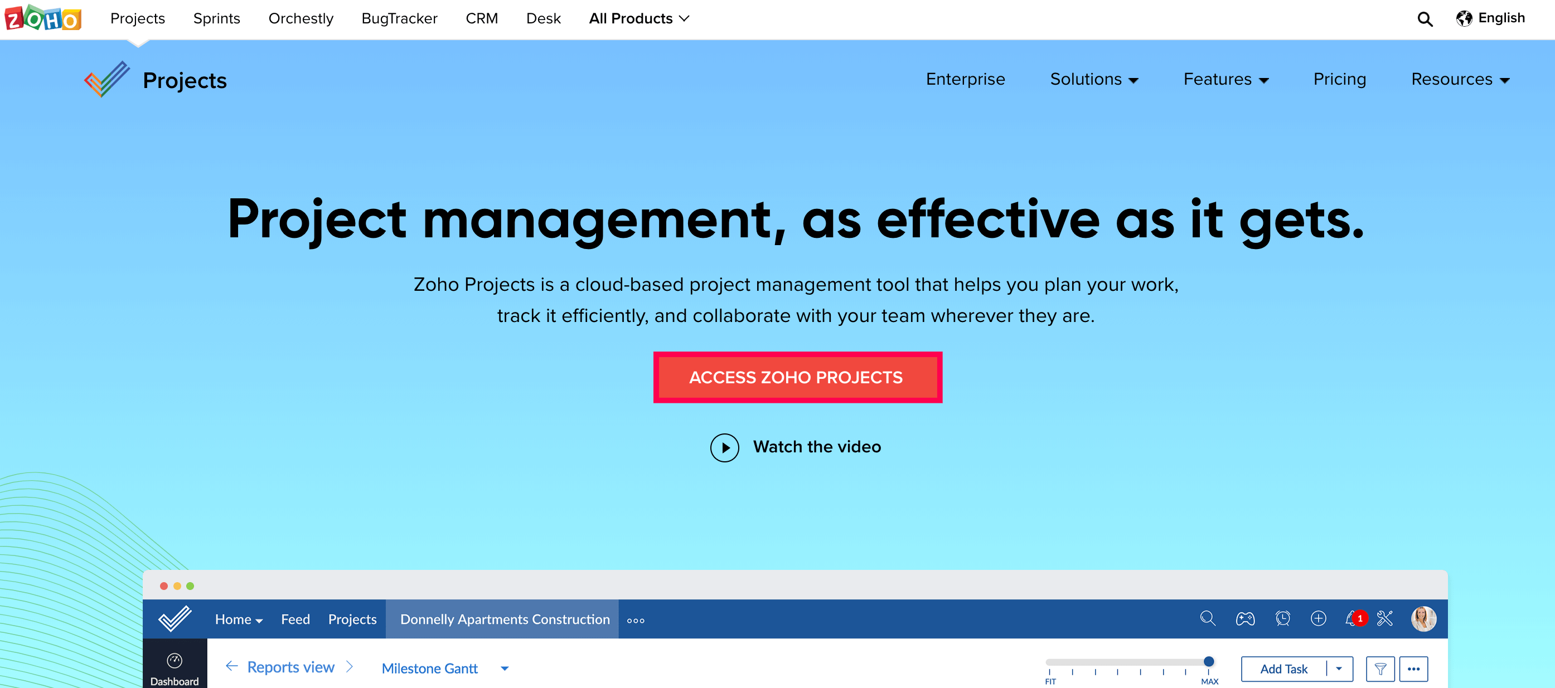The width and height of the screenshot is (1555, 688).
Task: Open the Pricing page
Action: point(1339,80)
